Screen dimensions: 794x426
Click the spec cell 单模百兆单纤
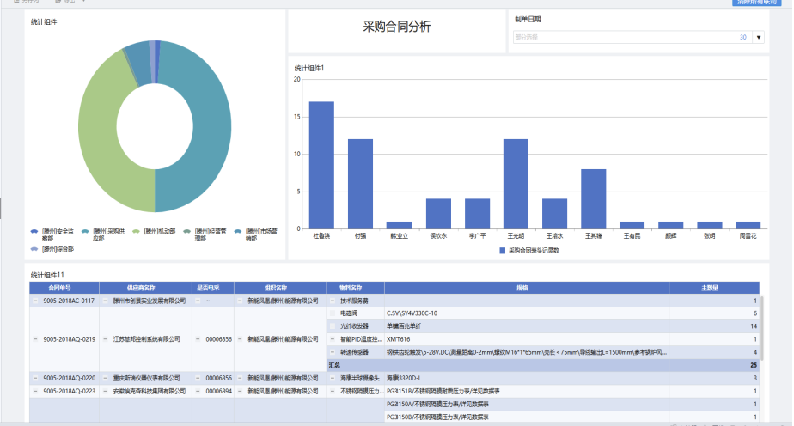[527, 326]
